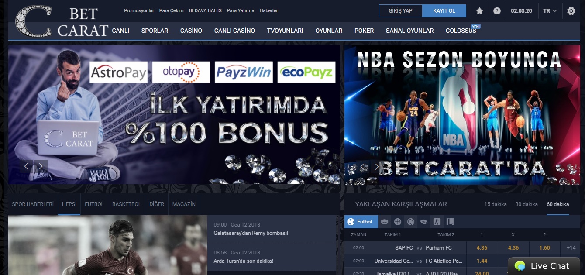Switch to the MAGAZİN news tab
Screen dimensions: 585x275
184,204
